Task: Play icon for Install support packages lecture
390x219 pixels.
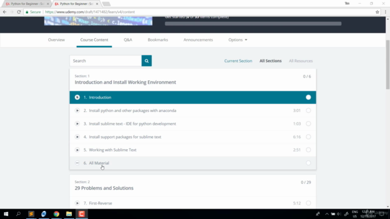Action: [77, 137]
